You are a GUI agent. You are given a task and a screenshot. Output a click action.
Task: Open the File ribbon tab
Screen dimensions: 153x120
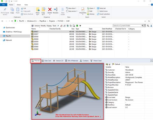tap(4, 5)
